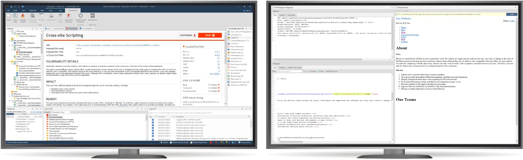Open the vulnerability URL link
Screen dimensions: 523x160
pos(118,45)
